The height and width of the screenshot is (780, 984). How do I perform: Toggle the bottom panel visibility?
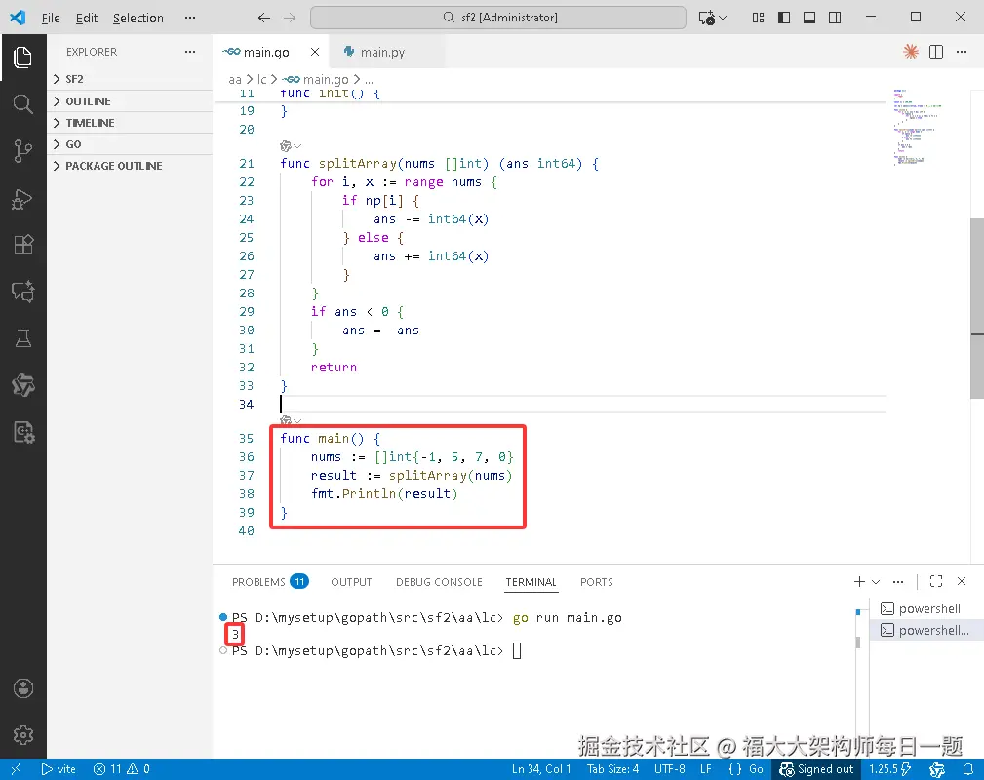click(x=809, y=18)
